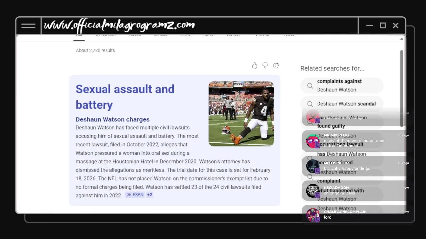Viewport: 426px width, 239px height.
Task: Click the 'Deshaun Watson charges' subheading
Action: pyautogui.click(x=112, y=119)
